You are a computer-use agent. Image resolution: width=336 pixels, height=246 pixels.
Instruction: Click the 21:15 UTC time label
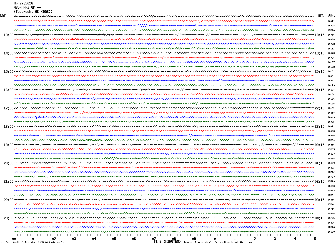click(320, 90)
